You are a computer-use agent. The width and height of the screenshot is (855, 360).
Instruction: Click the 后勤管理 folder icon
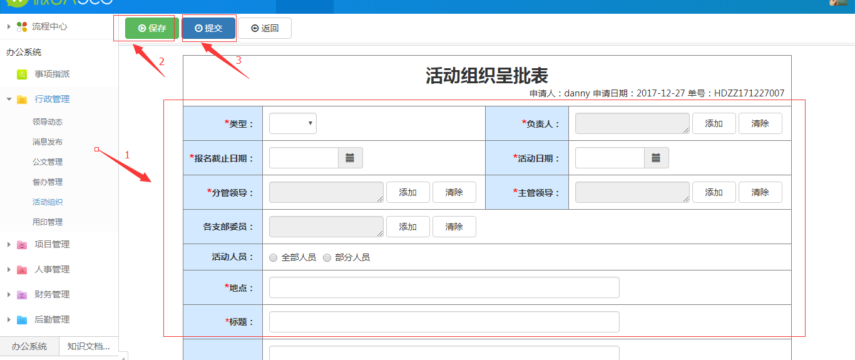(22, 320)
